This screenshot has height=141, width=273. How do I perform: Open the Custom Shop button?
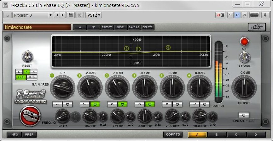tap(257, 27)
